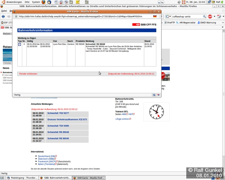Open the volume speaker icon in the top panel
Image resolution: width=225 pixels, height=180 pixels.
coord(179,2)
